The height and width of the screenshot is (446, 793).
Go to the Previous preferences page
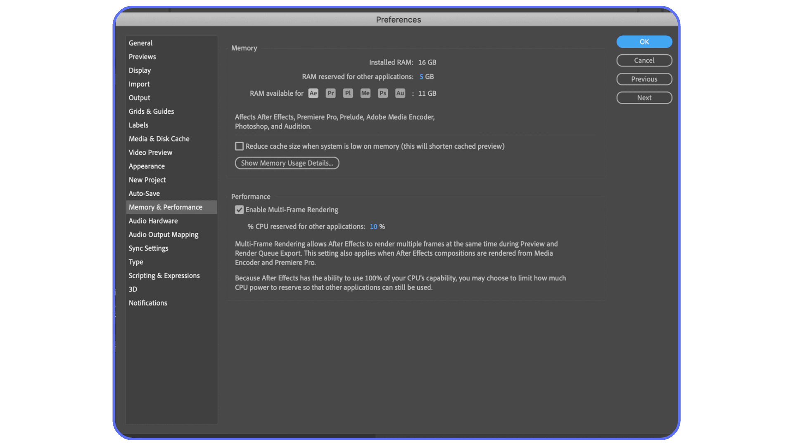tap(644, 79)
